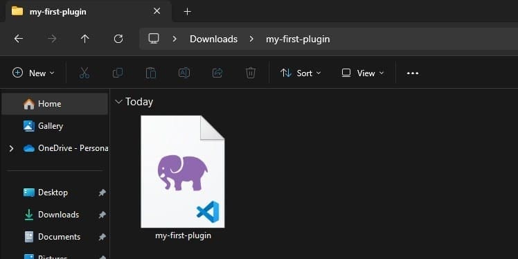
Task: Open the Sort dropdown menu
Action: click(x=301, y=73)
